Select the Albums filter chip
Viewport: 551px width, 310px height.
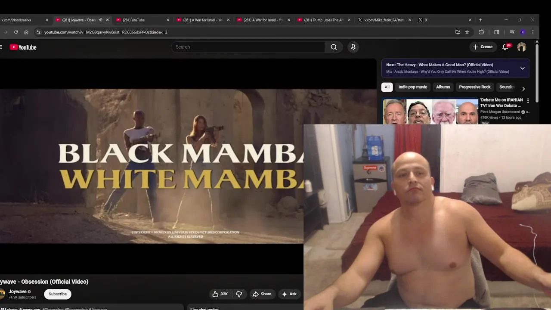coord(443,87)
